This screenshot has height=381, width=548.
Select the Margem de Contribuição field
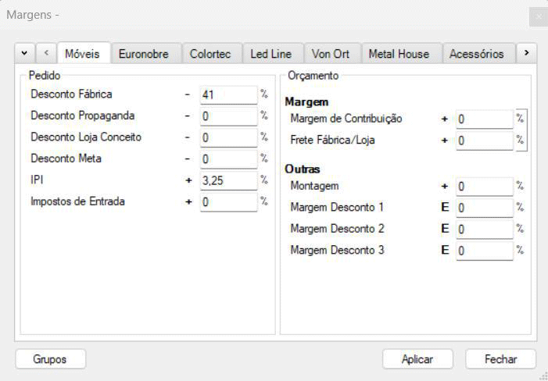(484, 119)
